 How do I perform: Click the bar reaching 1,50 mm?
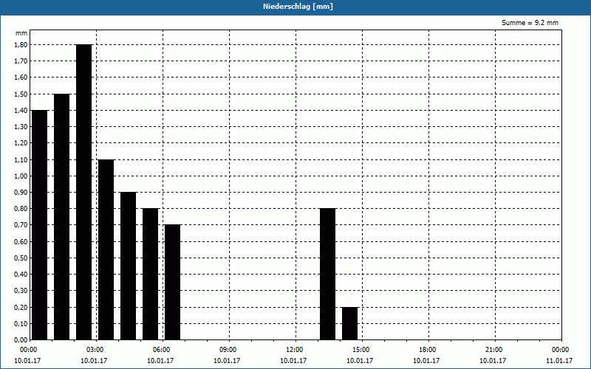pyautogui.click(x=62, y=216)
